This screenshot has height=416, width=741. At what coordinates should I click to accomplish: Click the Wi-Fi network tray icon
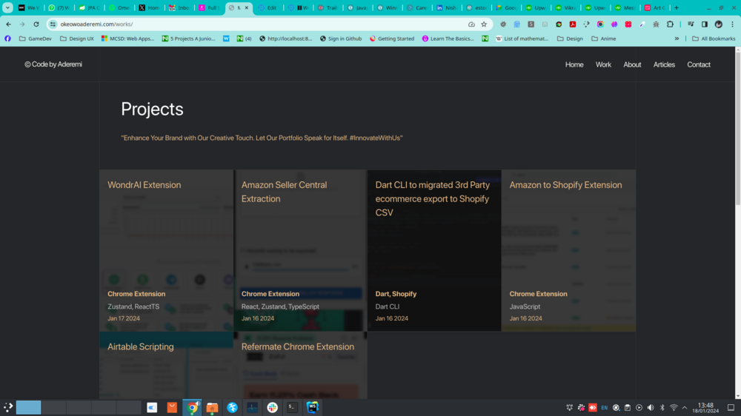674,407
